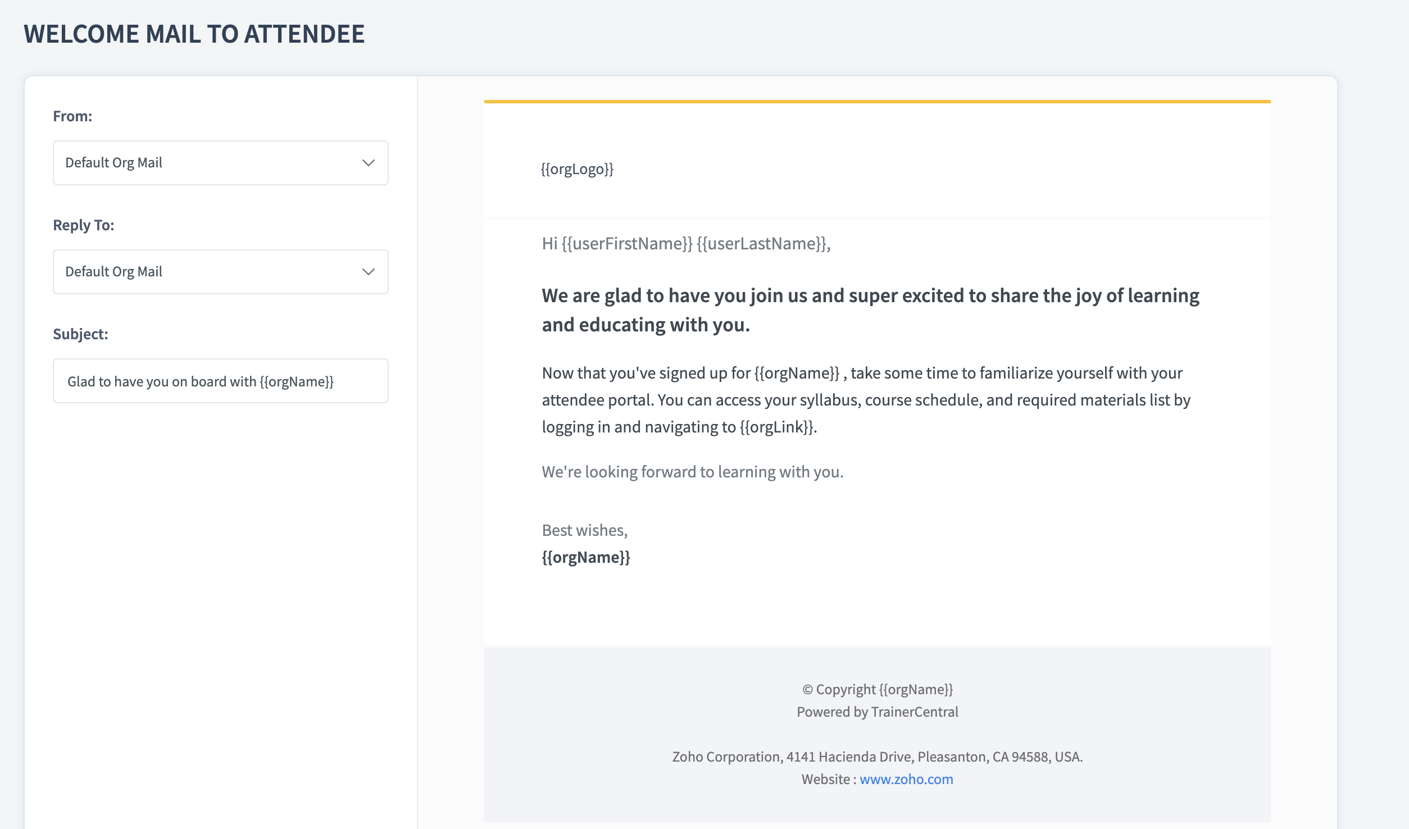
Task: Click the From field chevron arrow
Action: pyautogui.click(x=369, y=163)
